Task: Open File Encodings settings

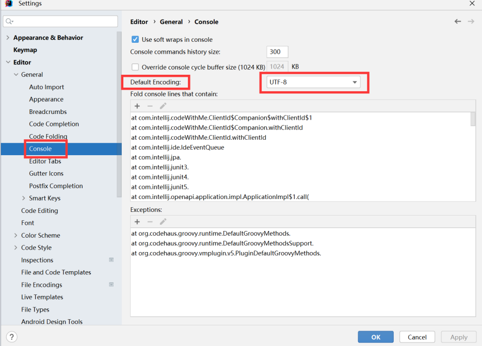Action: (x=41, y=285)
